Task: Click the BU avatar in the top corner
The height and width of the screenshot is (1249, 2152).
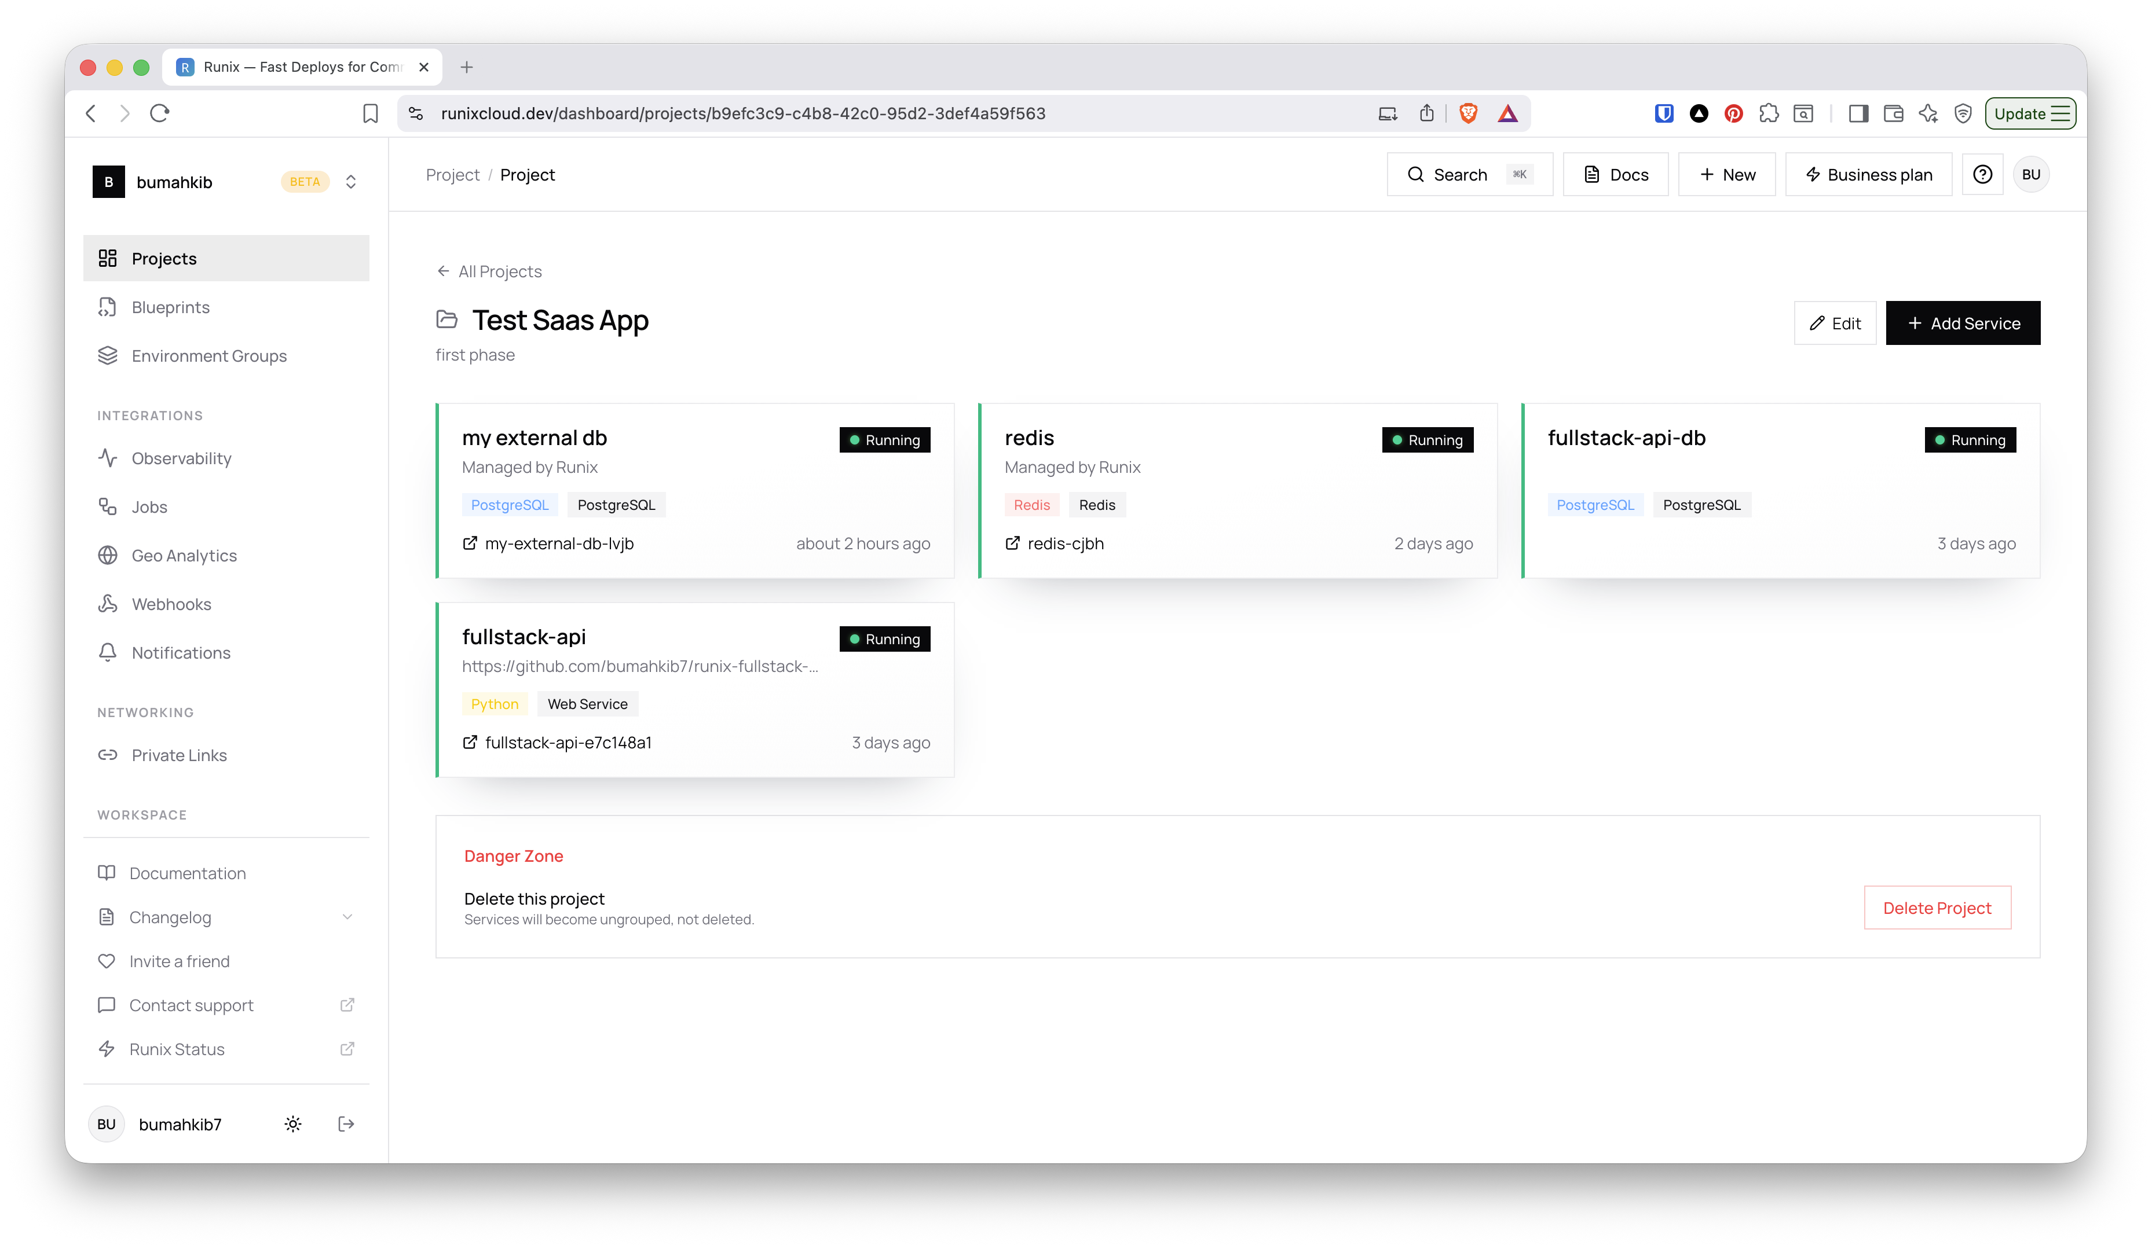Action: pyautogui.click(x=2032, y=174)
